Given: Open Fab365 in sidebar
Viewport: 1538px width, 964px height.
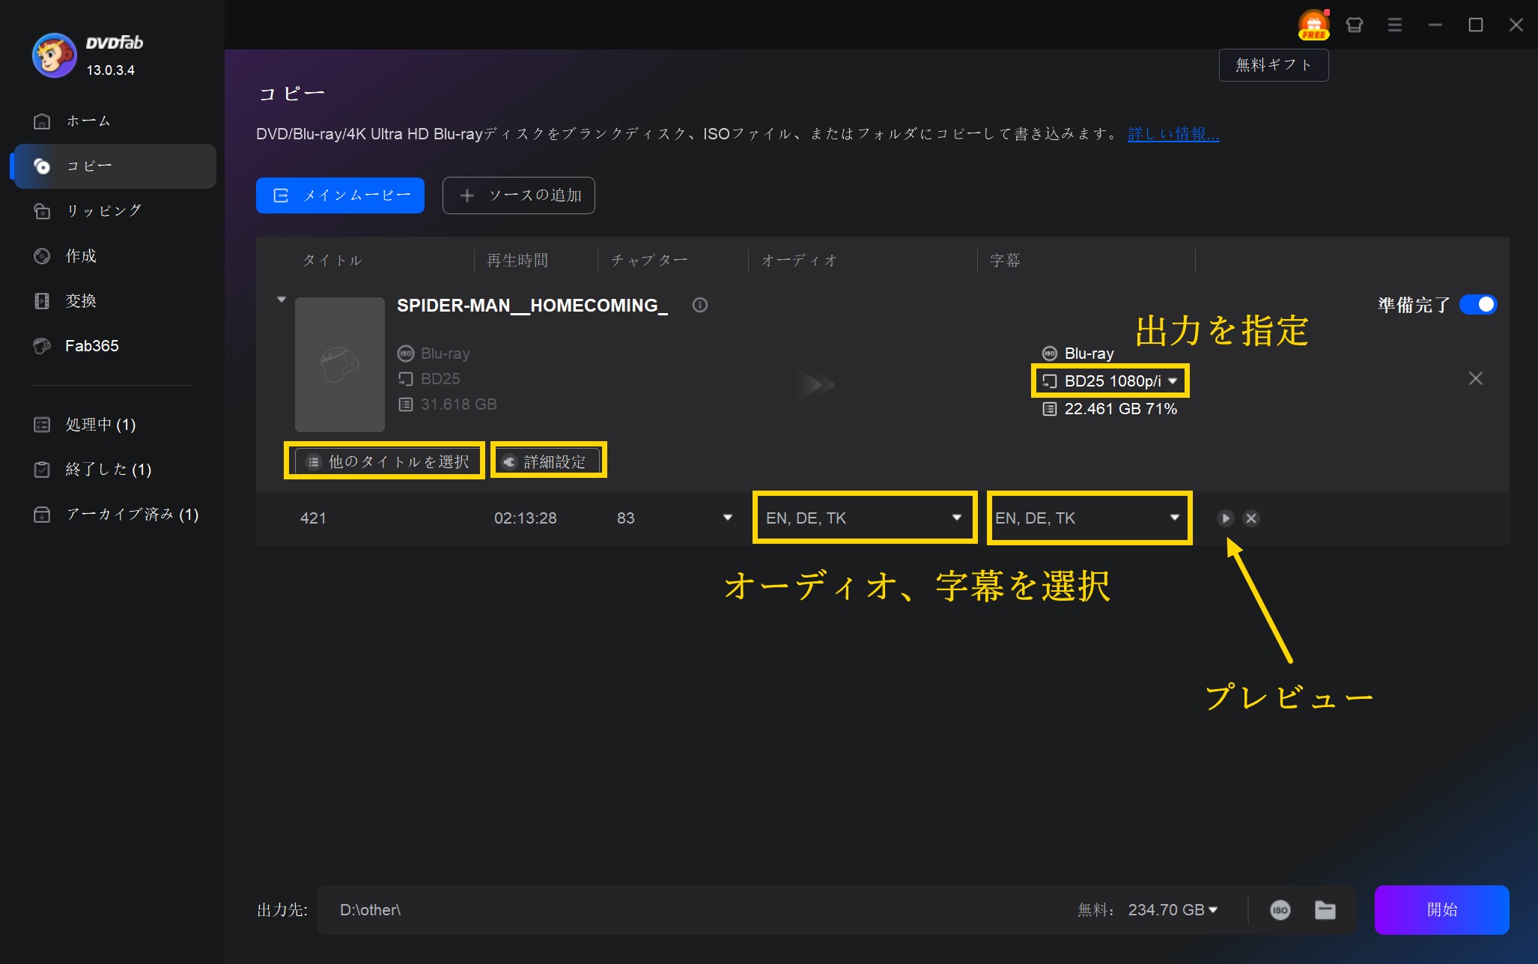Looking at the screenshot, I should tap(115, 345).
